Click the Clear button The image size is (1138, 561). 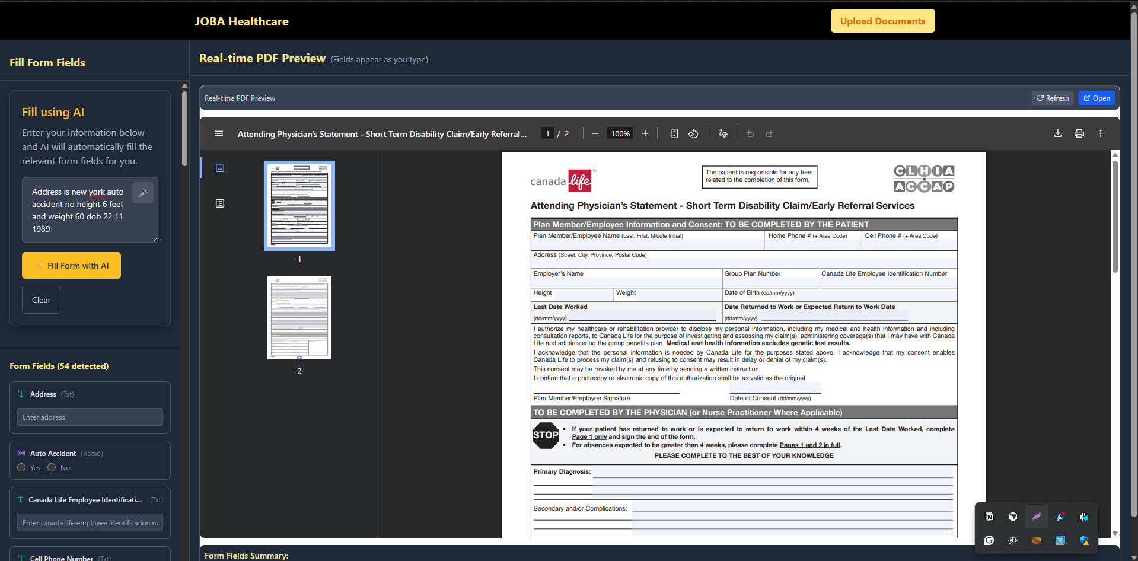41,300
